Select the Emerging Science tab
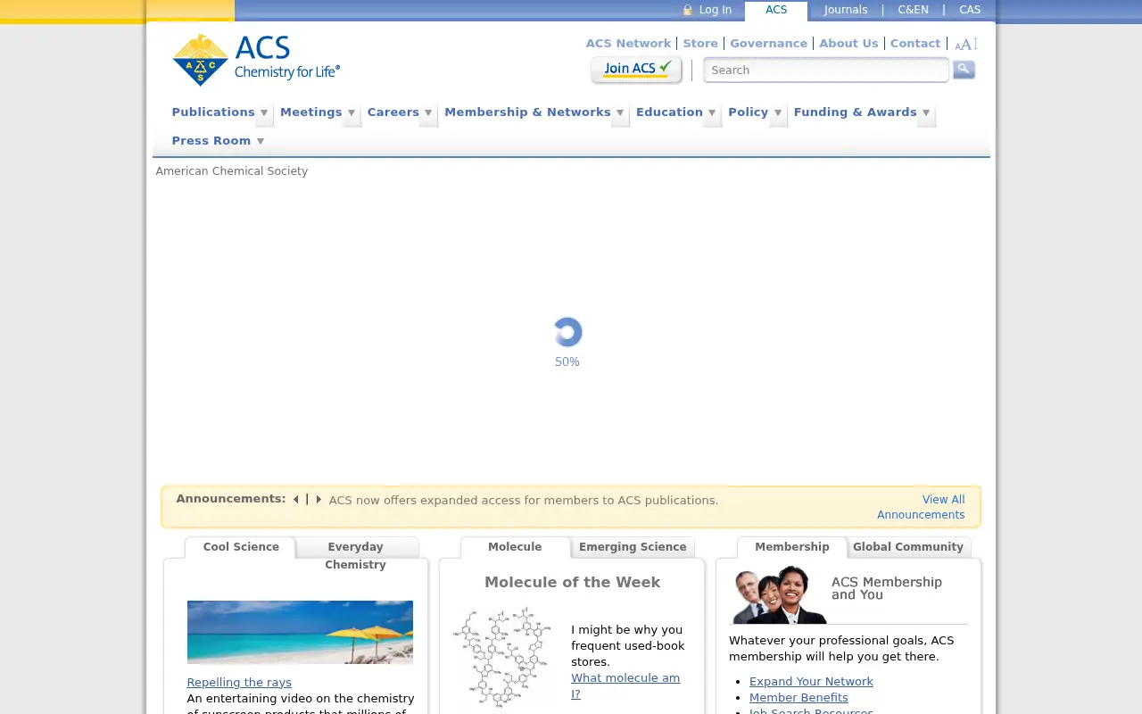 (633, 547)
